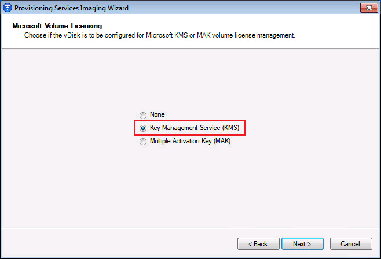
Task: Click empty footer area left of Back button
Action: click(x=116, y=244)
